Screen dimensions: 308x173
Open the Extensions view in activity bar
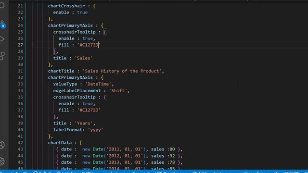[x=2, y=56]
